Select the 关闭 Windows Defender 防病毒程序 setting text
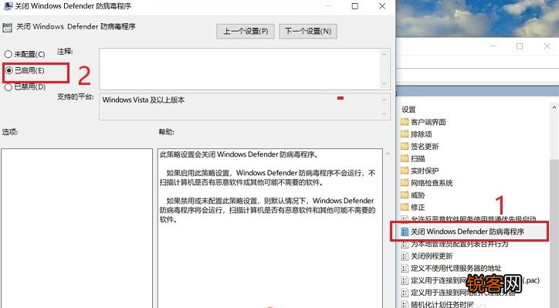This screenshot has width=559, height=308. pos(467,232)
